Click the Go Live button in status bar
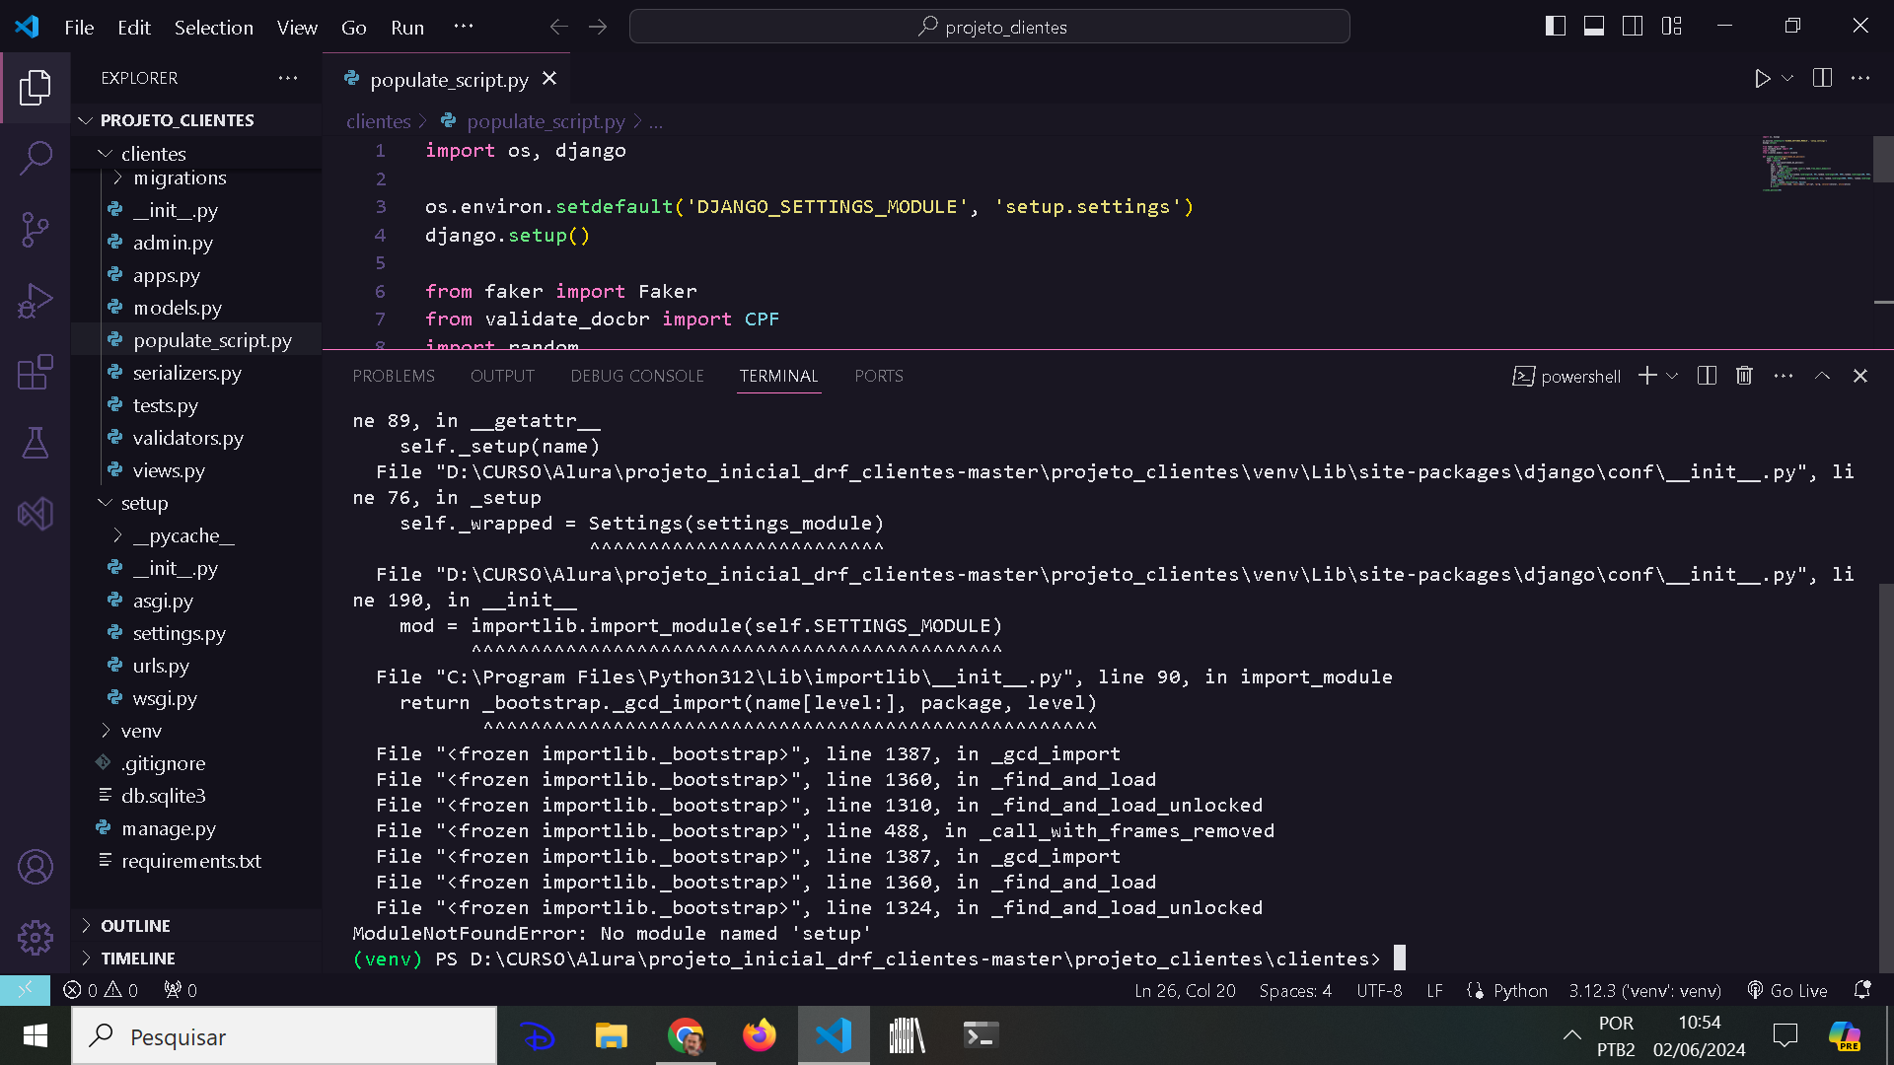 coord(1799,990)
